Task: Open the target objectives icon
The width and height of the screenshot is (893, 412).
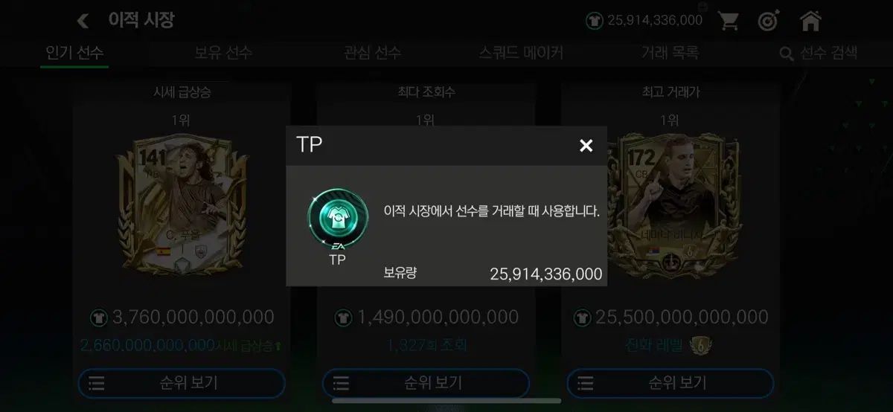Action: (769, 21)
